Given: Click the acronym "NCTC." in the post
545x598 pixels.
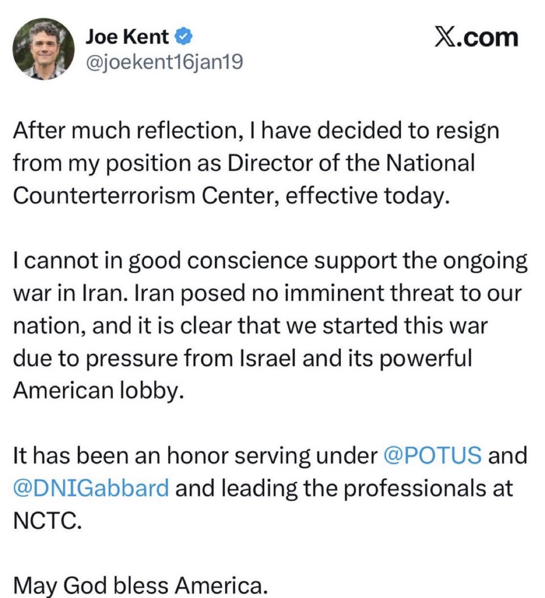Looking at the screenshot, I should click(47, 521).
